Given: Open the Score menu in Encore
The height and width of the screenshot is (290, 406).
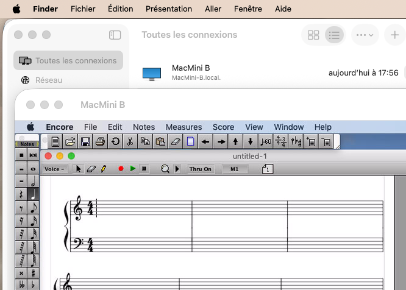Looking at the screenshot, I should coord(223,127).
